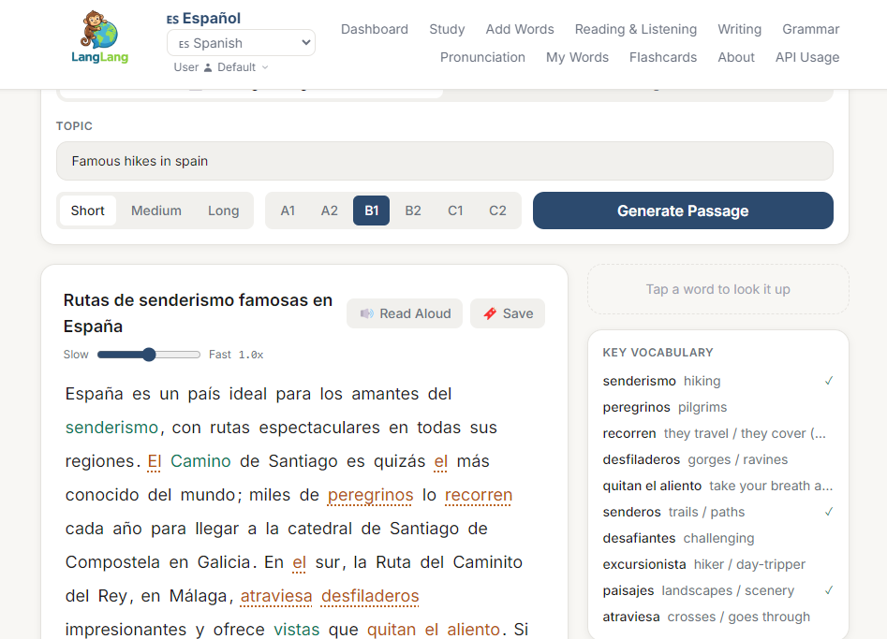
Task: Choose level C2
Action: [497, 211]
